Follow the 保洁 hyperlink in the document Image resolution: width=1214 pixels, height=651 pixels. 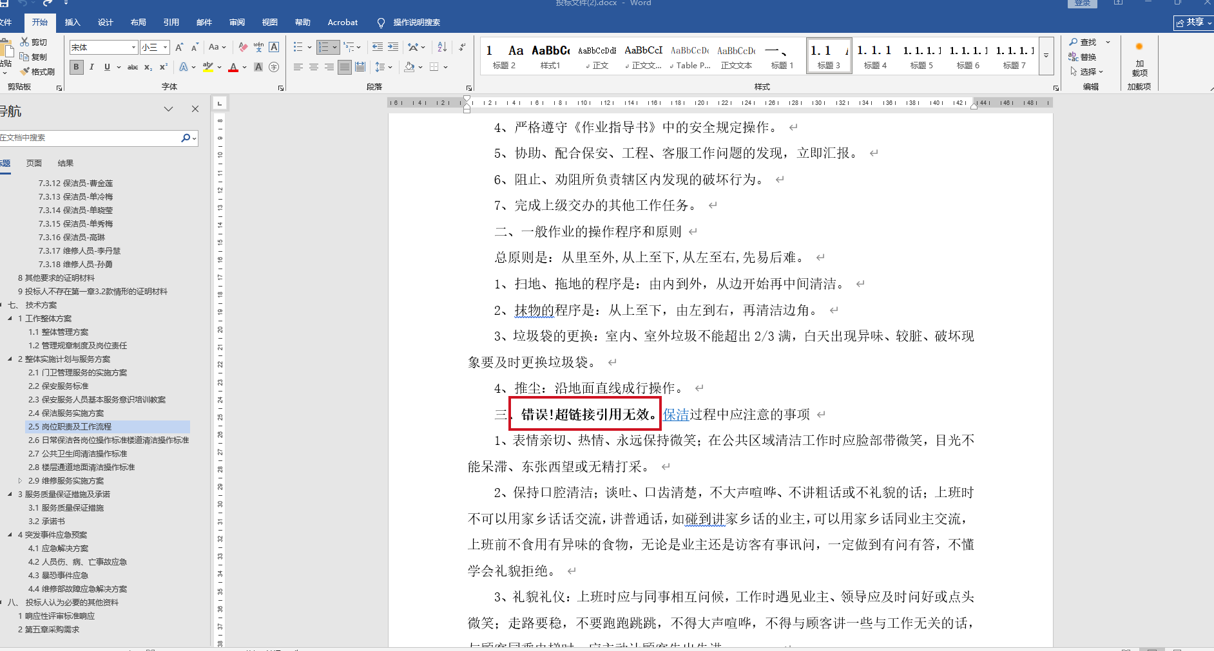[676, 415]
